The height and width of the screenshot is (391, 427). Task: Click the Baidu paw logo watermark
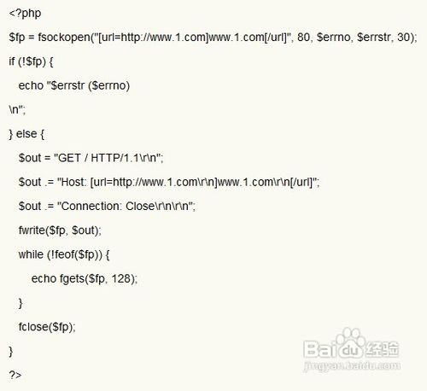coord(351,344)
